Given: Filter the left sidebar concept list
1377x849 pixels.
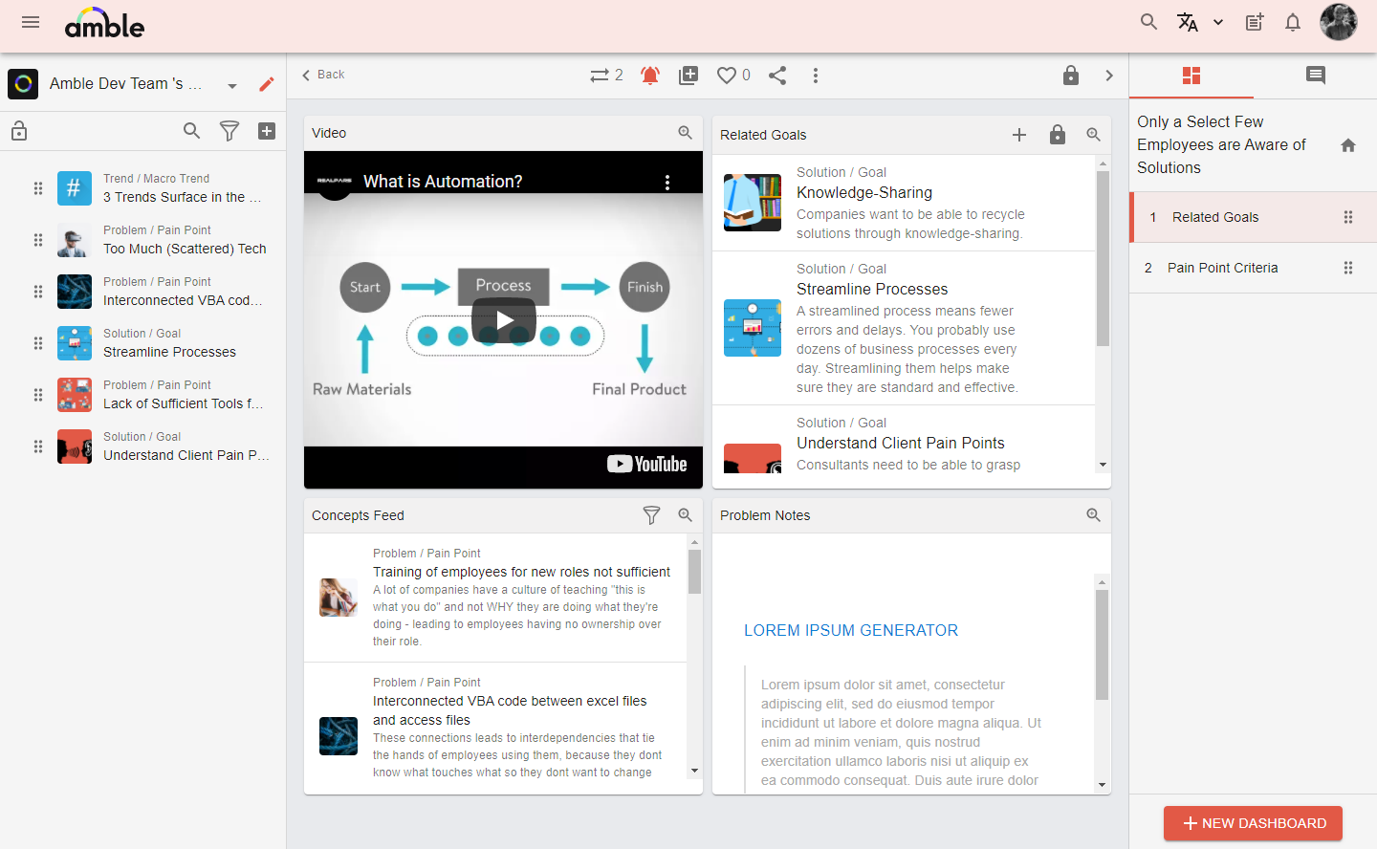Looking at the screenshot, I should click(229, 131).
